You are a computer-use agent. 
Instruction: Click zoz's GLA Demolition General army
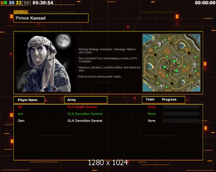(x=85, y=114)
